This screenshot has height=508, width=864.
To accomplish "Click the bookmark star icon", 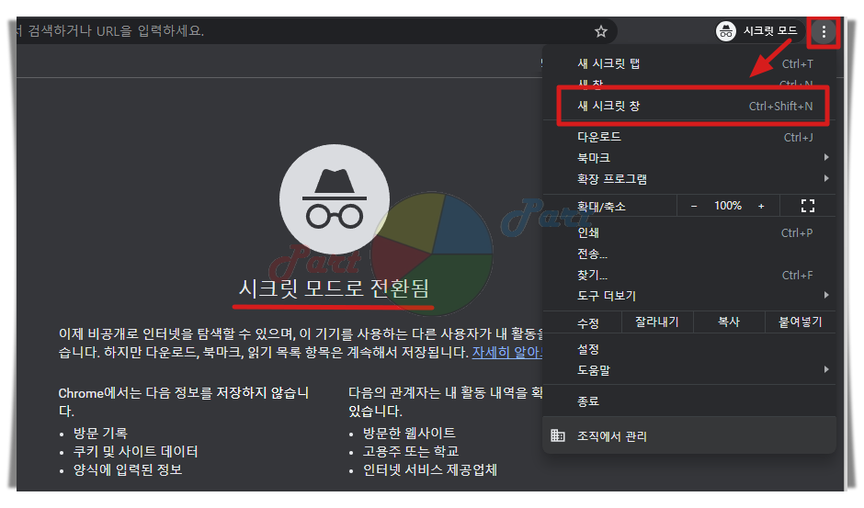I will pos(600,31).
